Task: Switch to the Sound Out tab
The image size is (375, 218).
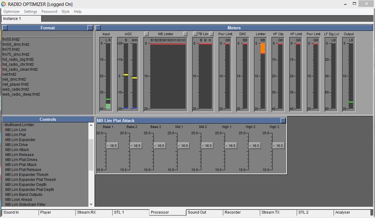Action: pos(204,212)
